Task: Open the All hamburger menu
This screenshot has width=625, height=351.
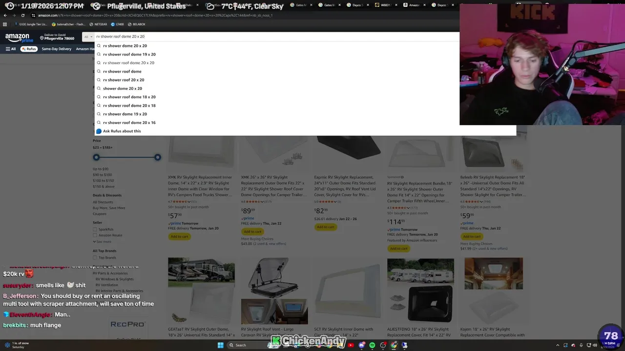Action: [11, 49]
